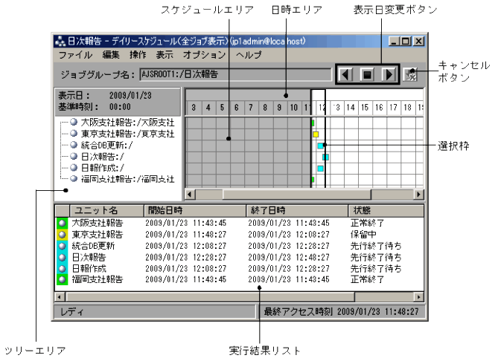
Task: Click the result list scrollbar left arrow
Action: click(60, 297)
